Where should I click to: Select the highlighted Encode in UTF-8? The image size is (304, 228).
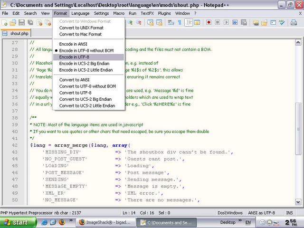tap(88, 57)
